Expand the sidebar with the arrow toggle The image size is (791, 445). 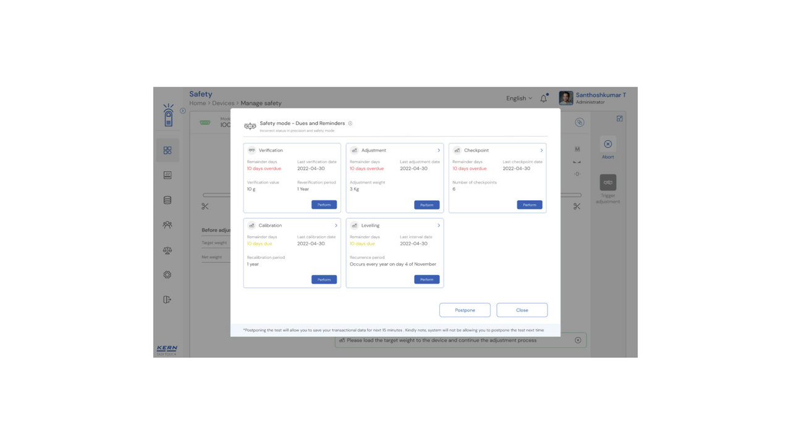coord(183,111)
